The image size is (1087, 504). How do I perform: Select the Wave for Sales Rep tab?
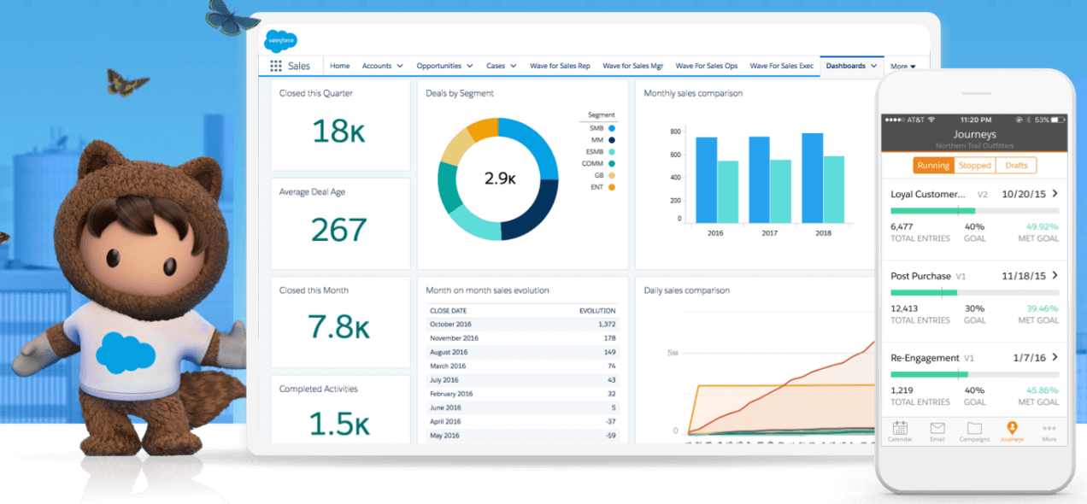pos(560,65)
